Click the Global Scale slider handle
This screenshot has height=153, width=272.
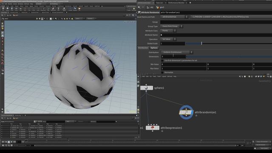[201, 43]
